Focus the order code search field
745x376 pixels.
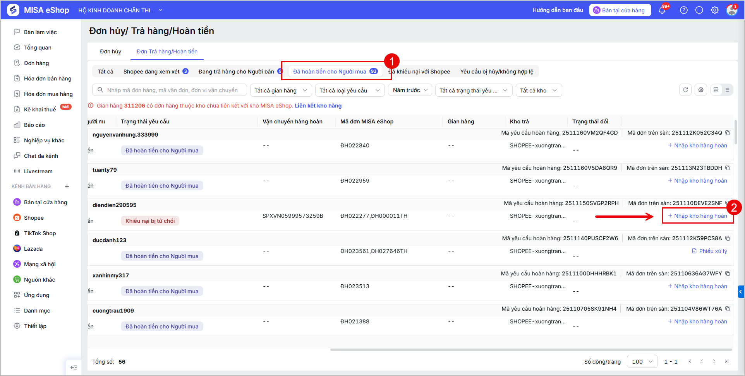(x=170, y=90)
